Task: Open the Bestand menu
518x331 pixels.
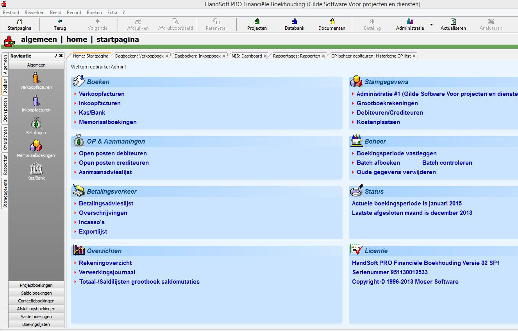Action: click(x=11, y=13)
